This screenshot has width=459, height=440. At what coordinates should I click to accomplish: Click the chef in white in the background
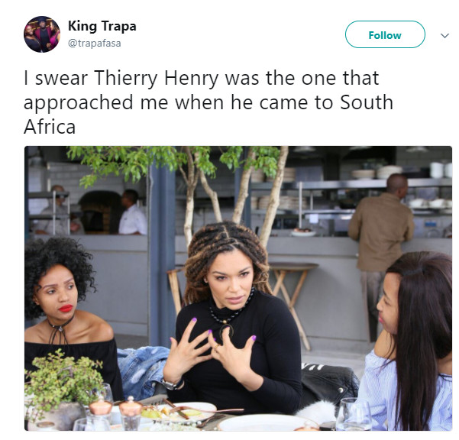tap(131, 212)
